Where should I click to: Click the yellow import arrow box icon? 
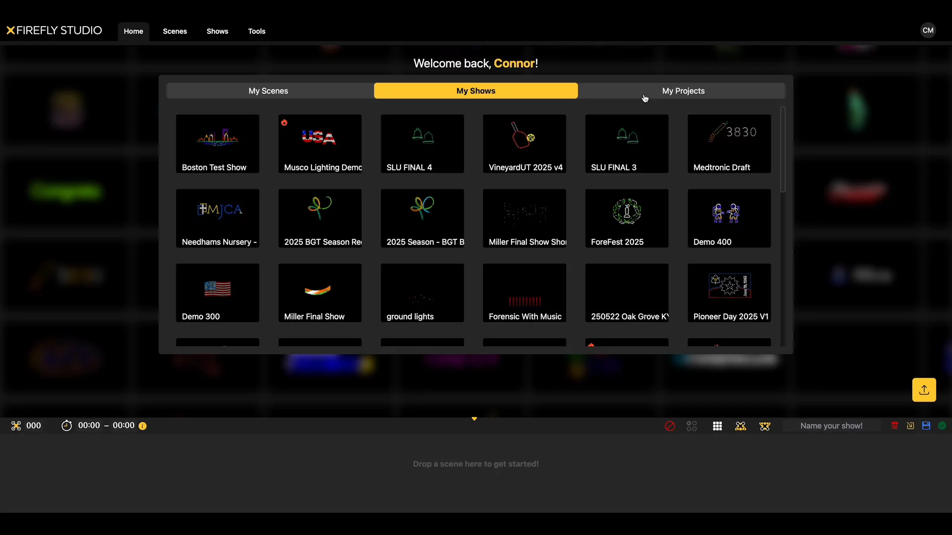(910, 426)
